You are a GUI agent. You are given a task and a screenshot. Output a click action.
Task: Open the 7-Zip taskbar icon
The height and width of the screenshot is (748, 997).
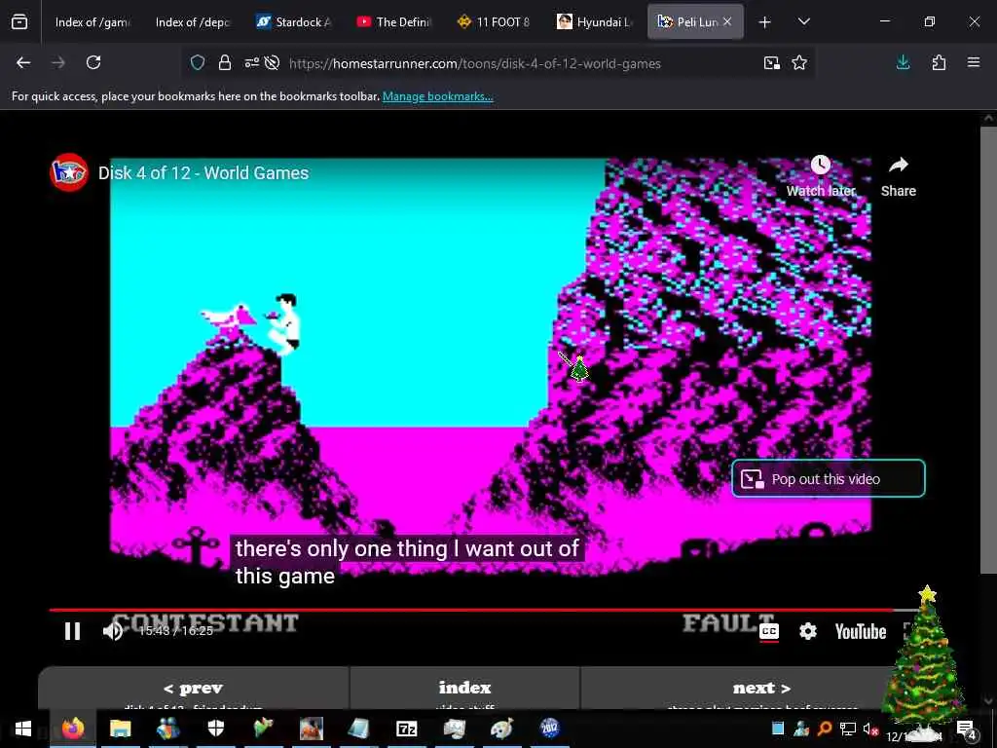[406, 729]
